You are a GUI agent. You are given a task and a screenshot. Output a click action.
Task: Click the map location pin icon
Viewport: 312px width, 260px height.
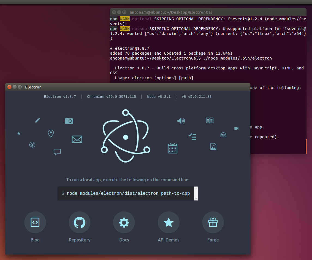click(51, 134)
